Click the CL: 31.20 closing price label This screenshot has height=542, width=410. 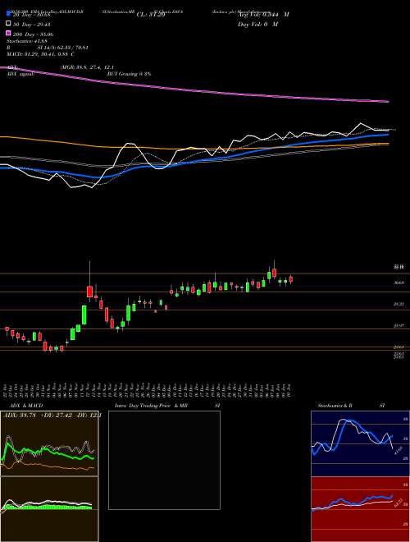click(151, 15)
